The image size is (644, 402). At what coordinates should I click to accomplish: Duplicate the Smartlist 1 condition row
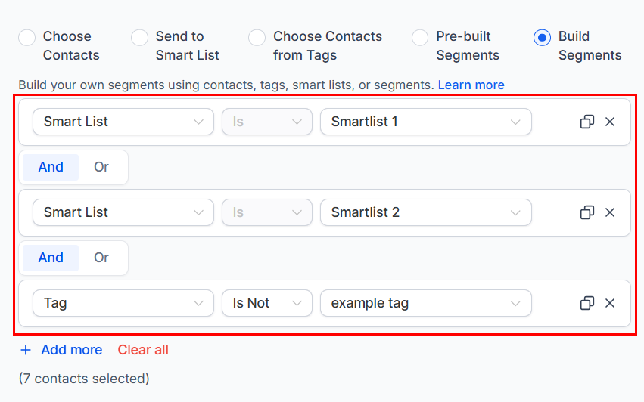pyautogui.click(x=587, y=122)
